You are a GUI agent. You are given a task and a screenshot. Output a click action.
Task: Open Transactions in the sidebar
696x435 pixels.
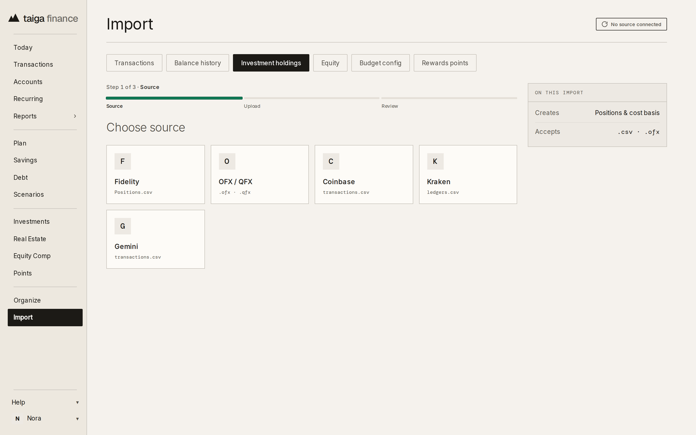[x=45, y=64]
